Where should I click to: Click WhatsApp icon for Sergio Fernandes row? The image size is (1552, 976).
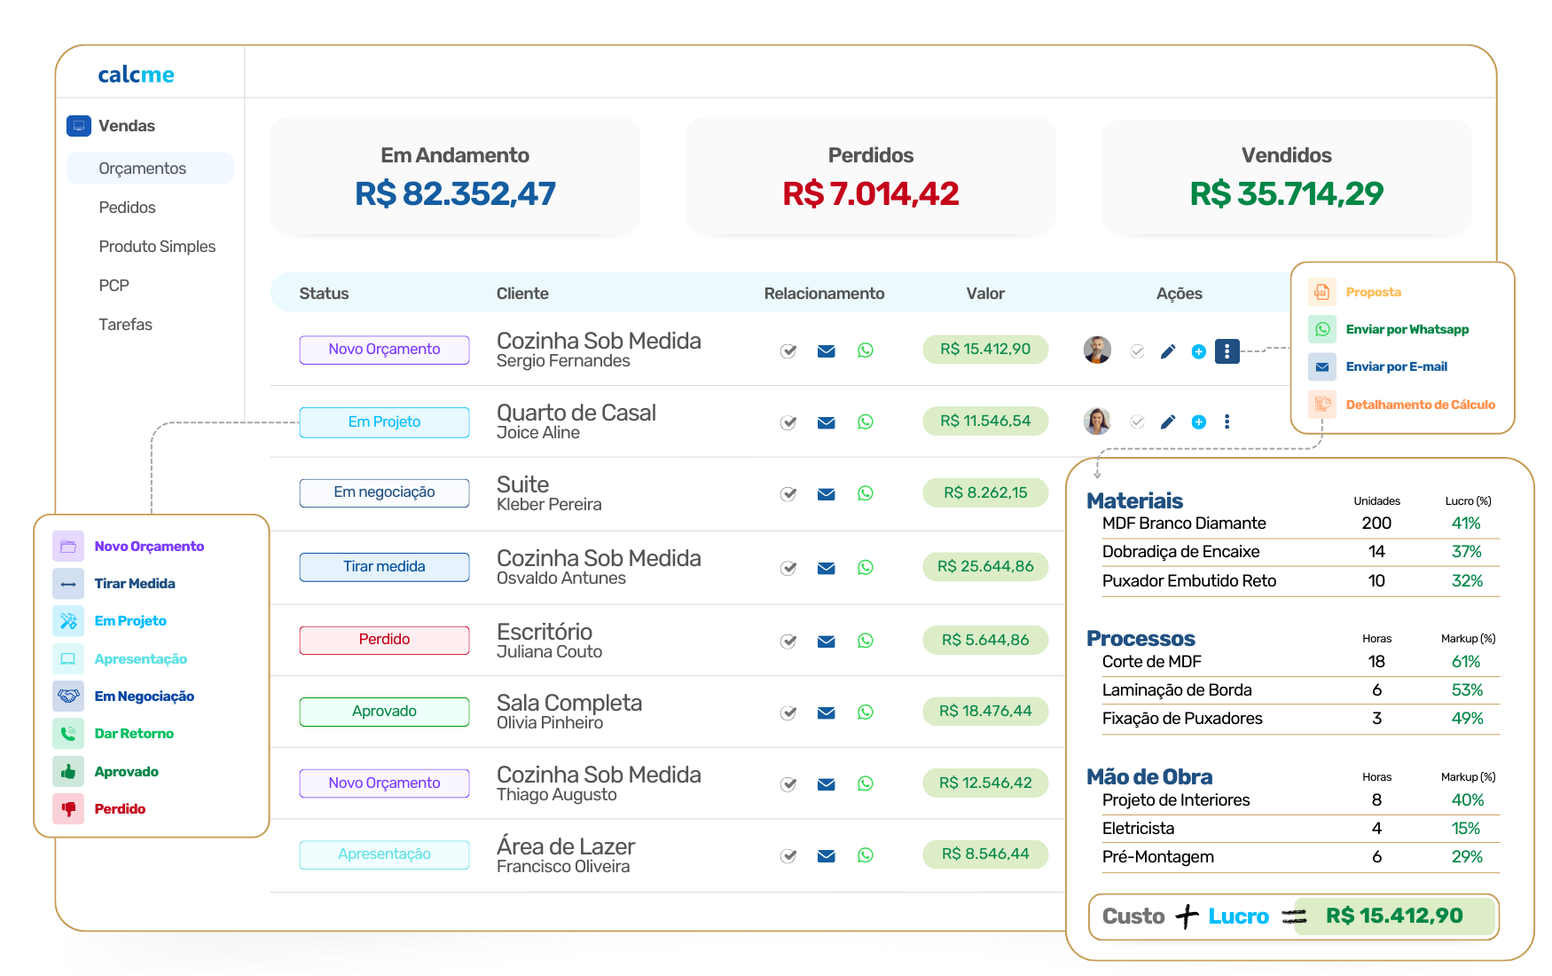point(866,350)
